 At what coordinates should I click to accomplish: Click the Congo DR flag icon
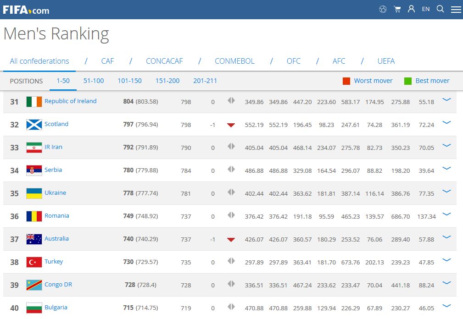tap(34, 285)
